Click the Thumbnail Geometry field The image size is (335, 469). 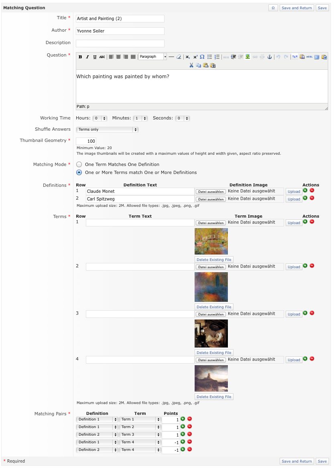tap(86, 141)
